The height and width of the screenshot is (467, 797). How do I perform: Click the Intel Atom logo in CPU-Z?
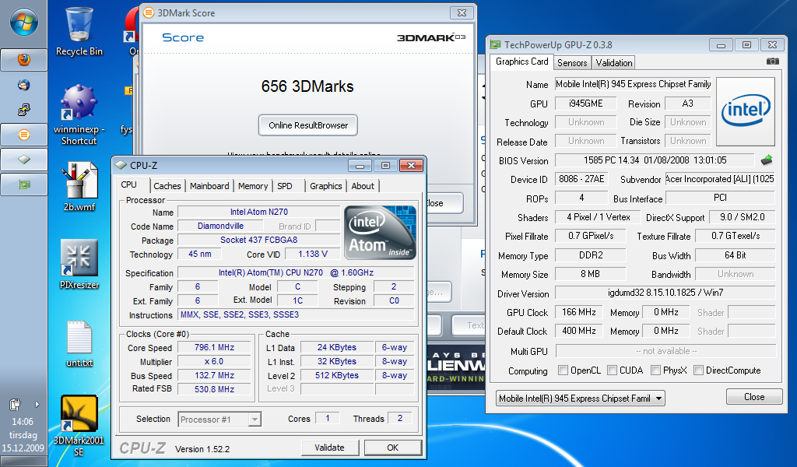coord(380,233)
